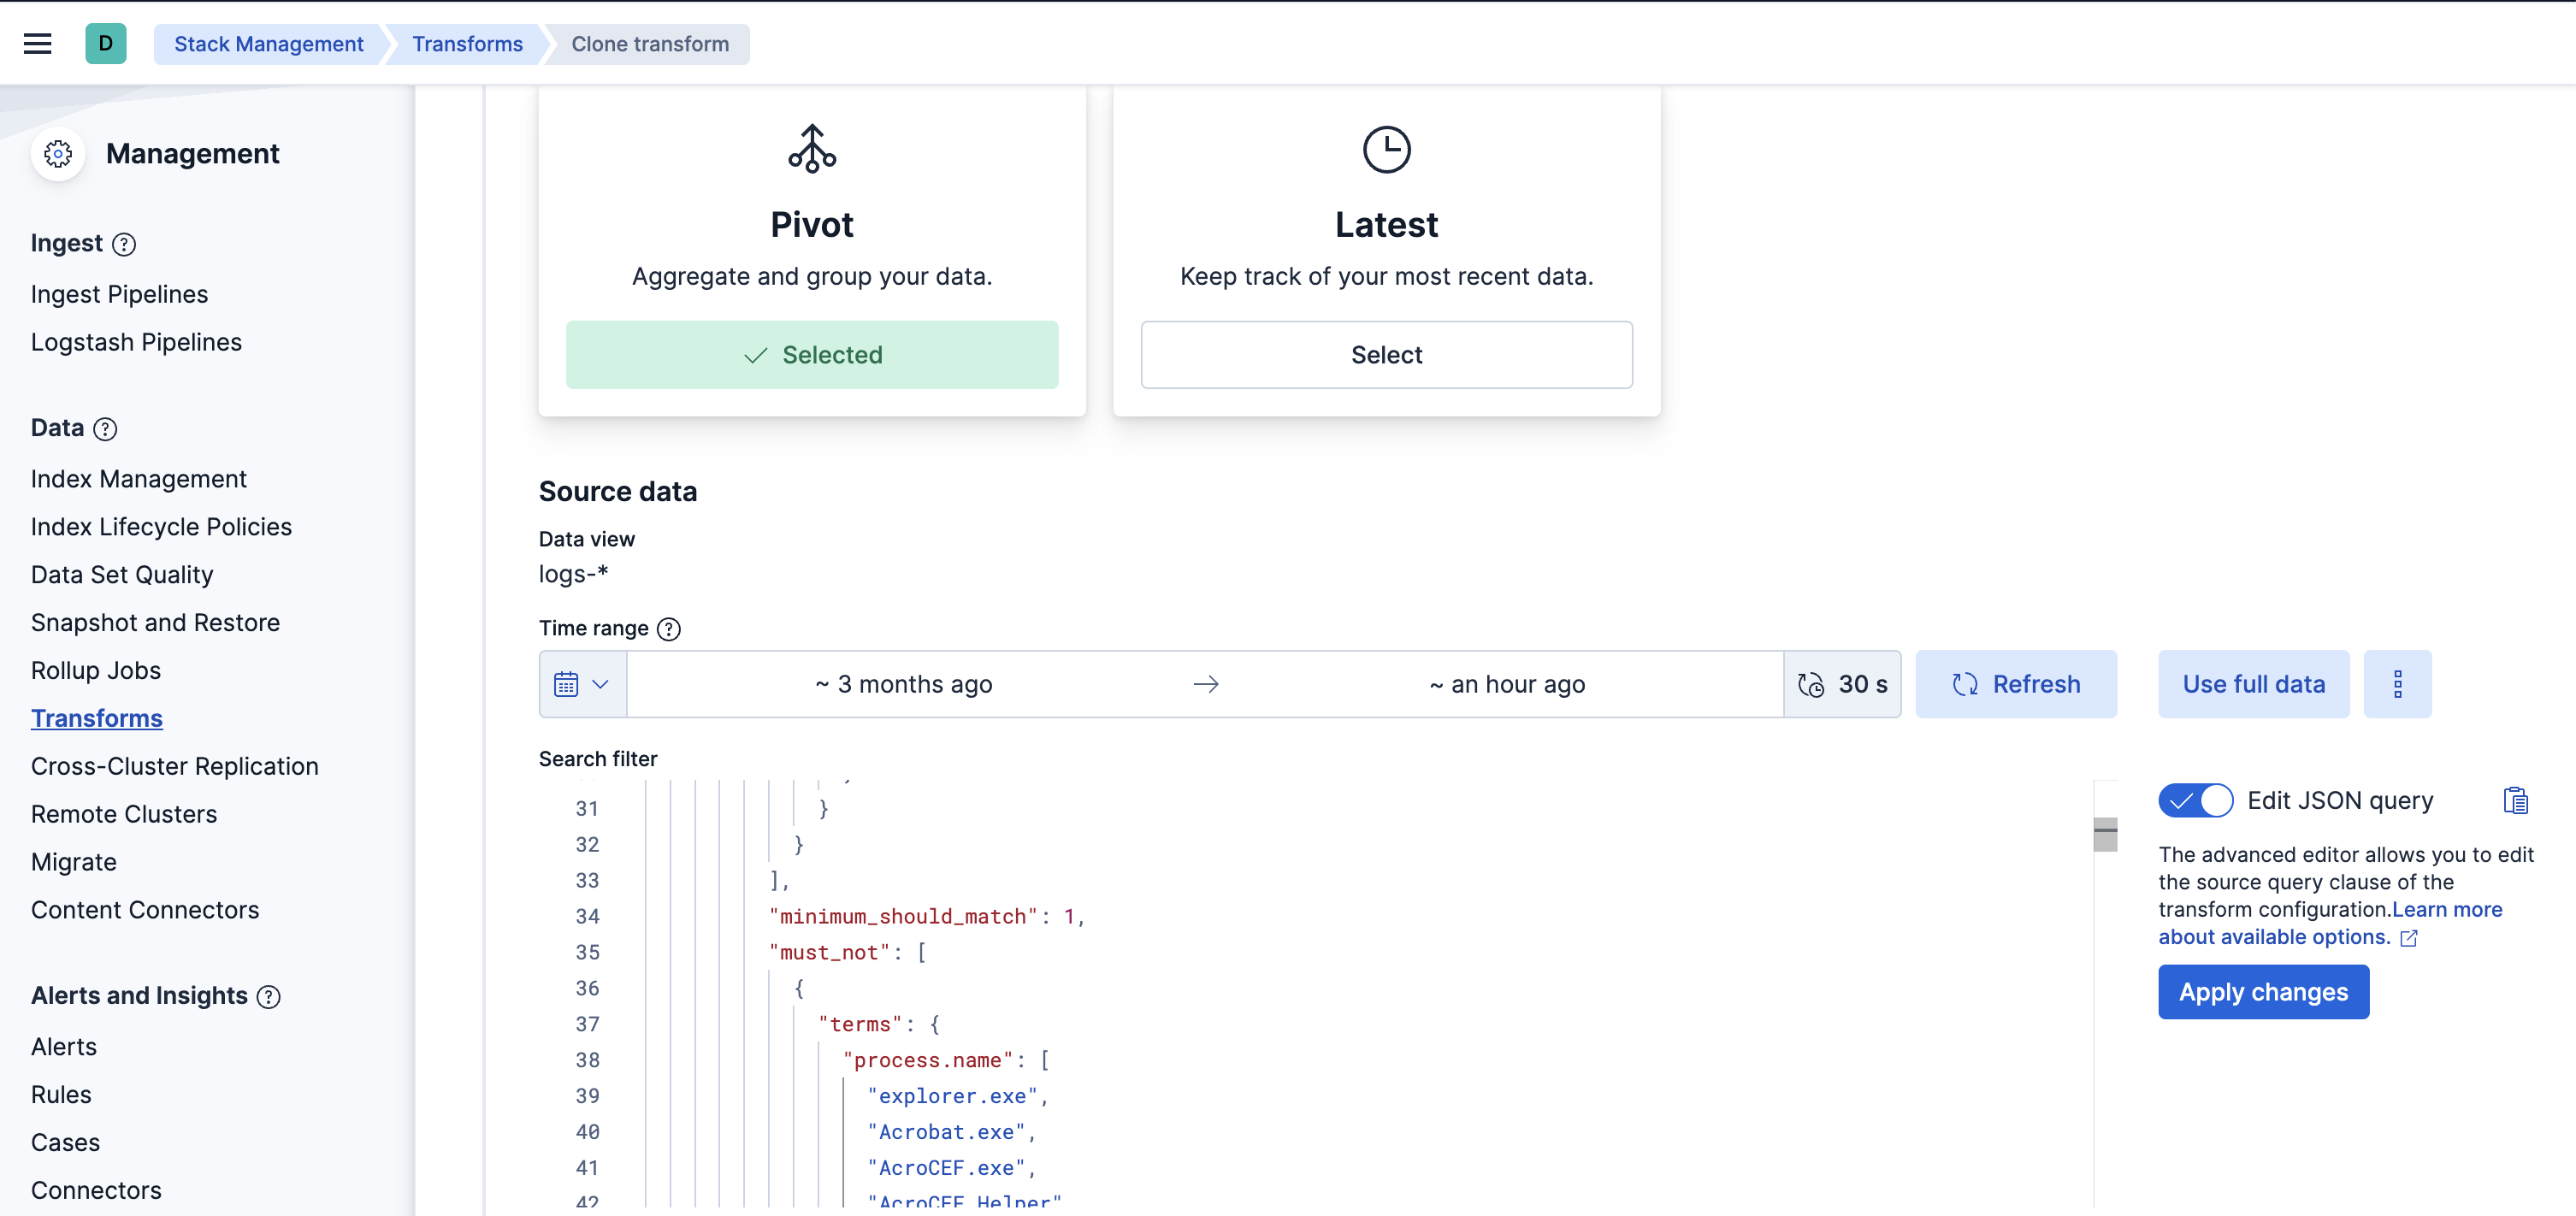Click the Time range help icon
2576x1216 pixels.
pos(669,629)
